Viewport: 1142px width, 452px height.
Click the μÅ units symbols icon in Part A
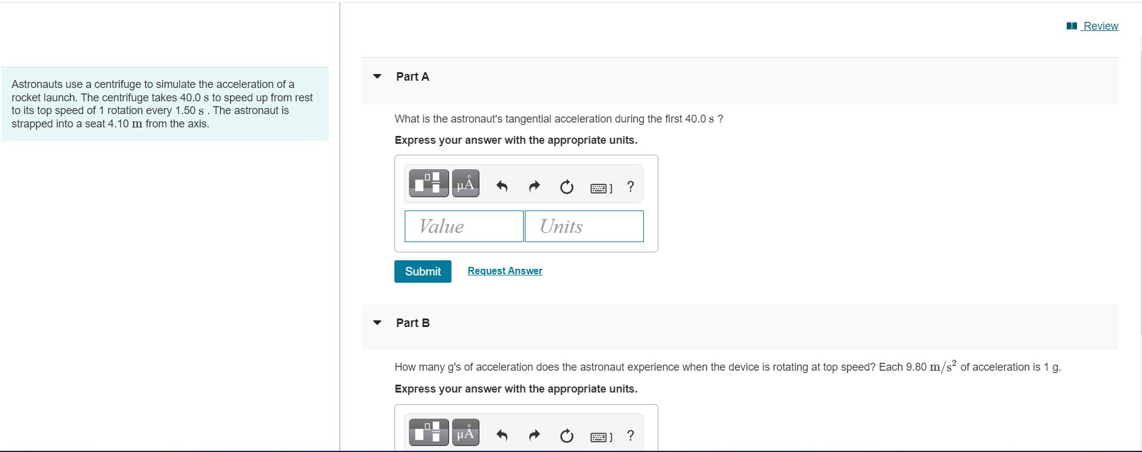click(465, 183)
